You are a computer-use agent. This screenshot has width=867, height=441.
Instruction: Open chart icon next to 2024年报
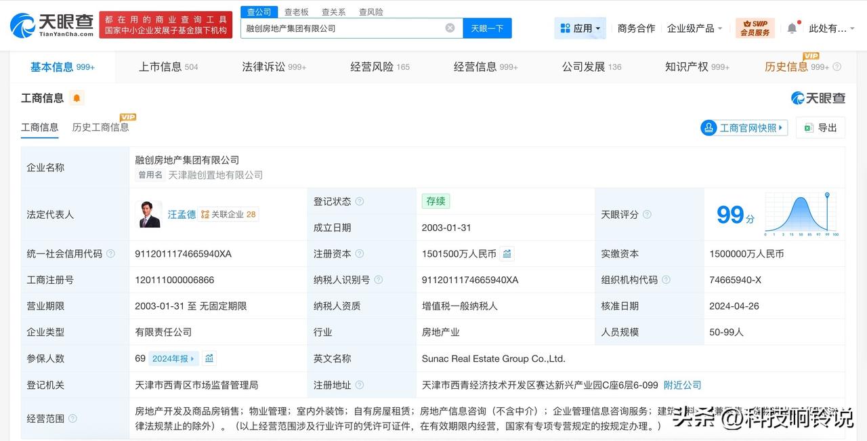(209, 358)
